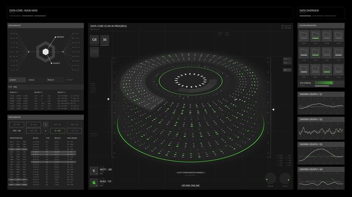Click the AUTO-CONFIGURATION ENABLED label

[x=191, y=172]
